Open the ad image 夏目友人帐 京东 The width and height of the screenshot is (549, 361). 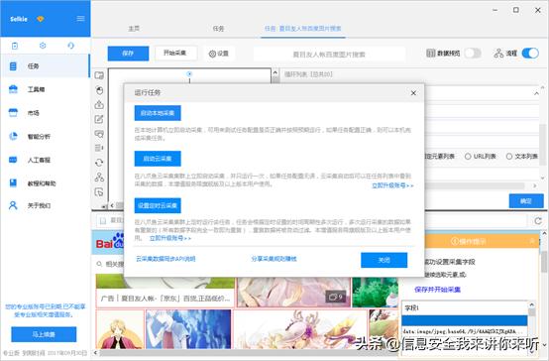(x=165, y=292)
